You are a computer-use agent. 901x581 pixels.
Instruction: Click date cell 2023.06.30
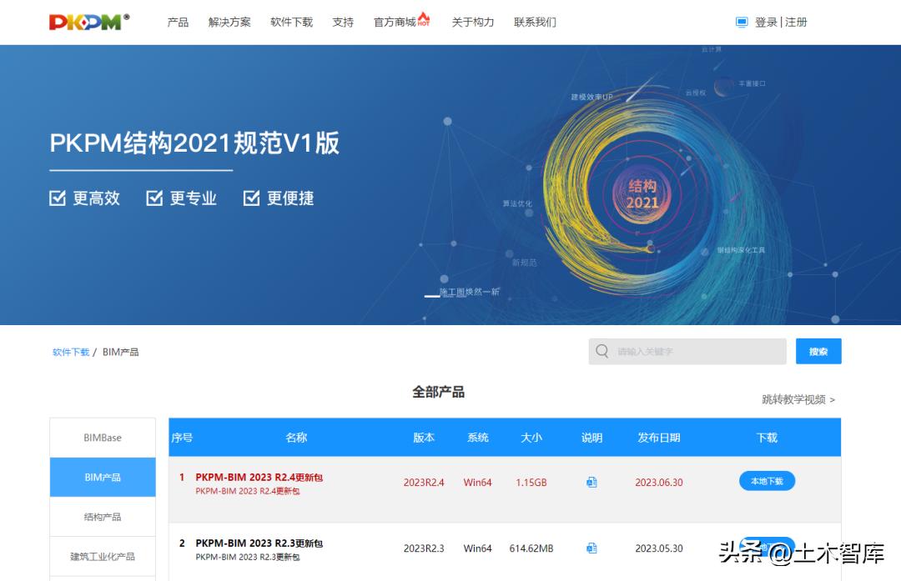pos(658,483)
